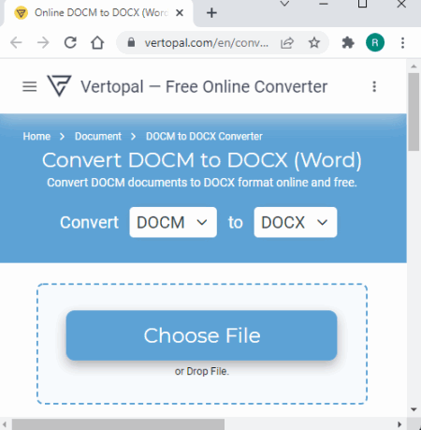Click the scroll right arrow
This screenshot has width=421, height=430.
399,424
